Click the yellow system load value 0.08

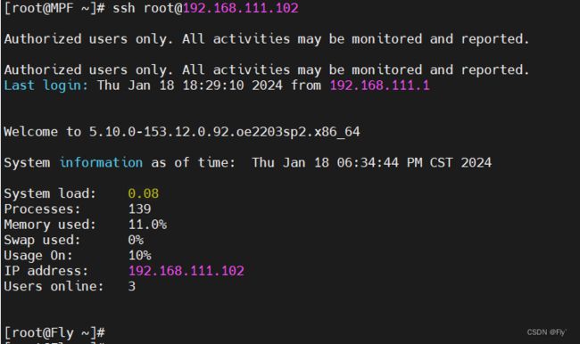(x=144, y=193)
